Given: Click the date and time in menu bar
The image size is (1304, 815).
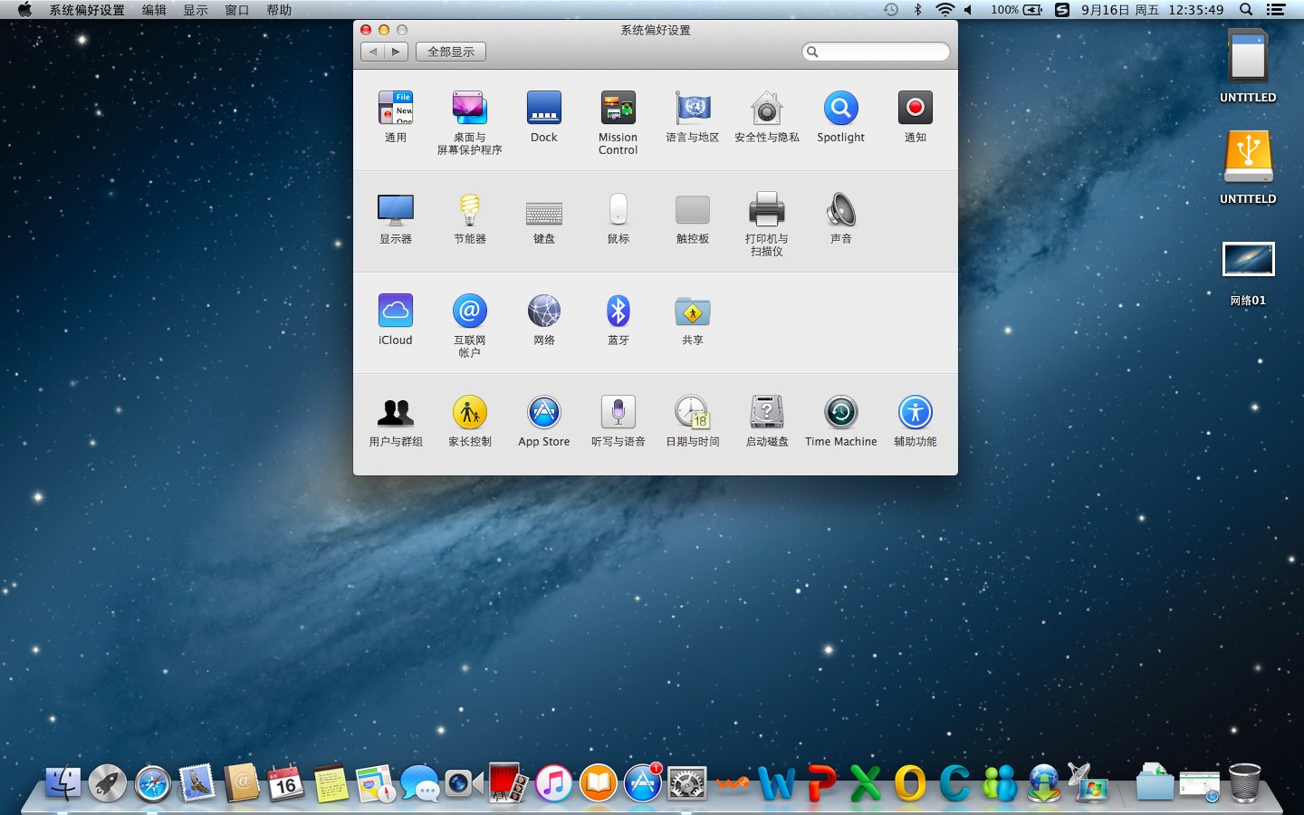Looking at the screenshot, I should [1153, 10].
